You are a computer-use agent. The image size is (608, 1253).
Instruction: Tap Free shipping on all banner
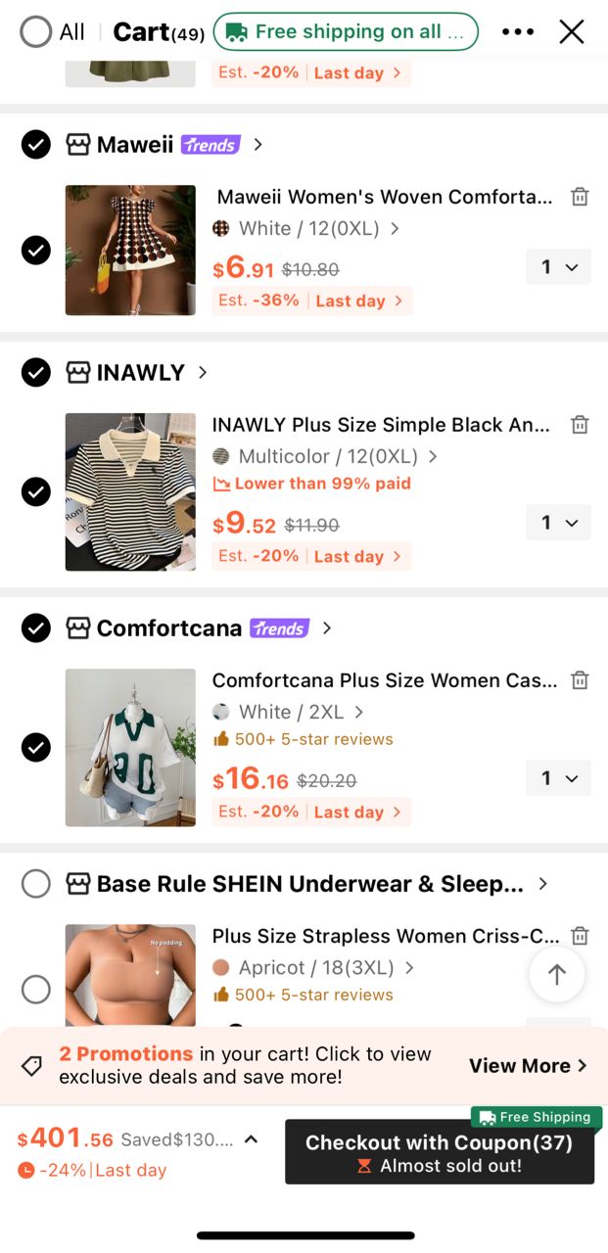[x=346, y=32]
